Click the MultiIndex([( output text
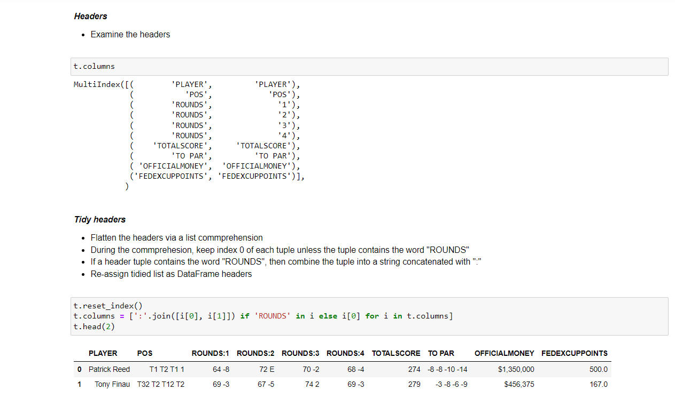Image resolution: width=675 pixels, height=398 pixels. (x=104, y=84)
